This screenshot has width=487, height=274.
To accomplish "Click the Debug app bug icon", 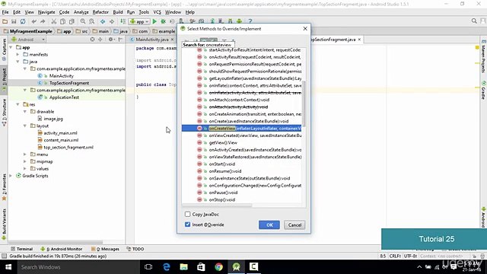I will tap(163, 21).
